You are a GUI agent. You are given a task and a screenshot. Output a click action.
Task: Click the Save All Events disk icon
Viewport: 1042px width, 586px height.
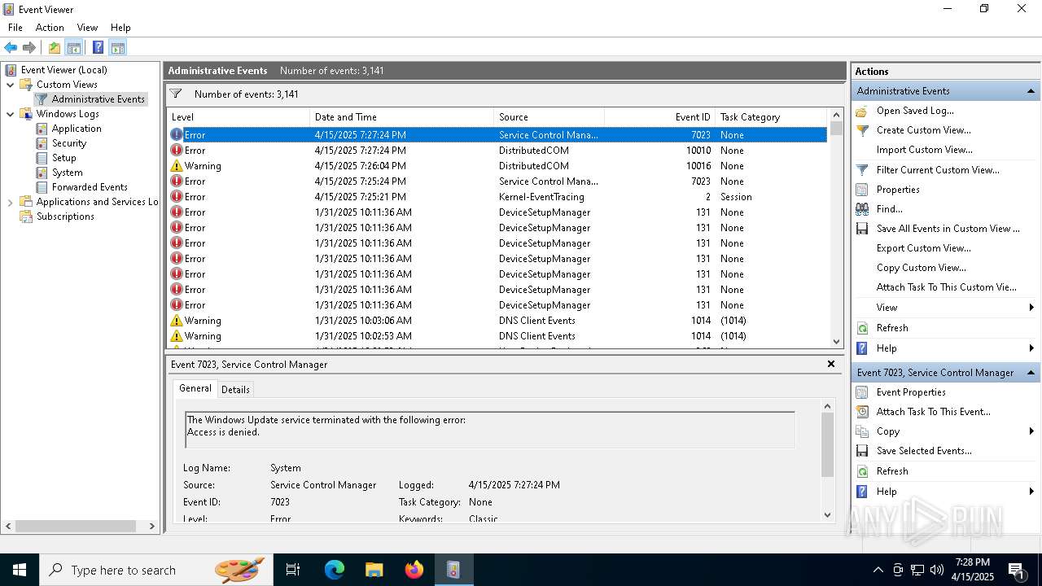tap(862, 229)
